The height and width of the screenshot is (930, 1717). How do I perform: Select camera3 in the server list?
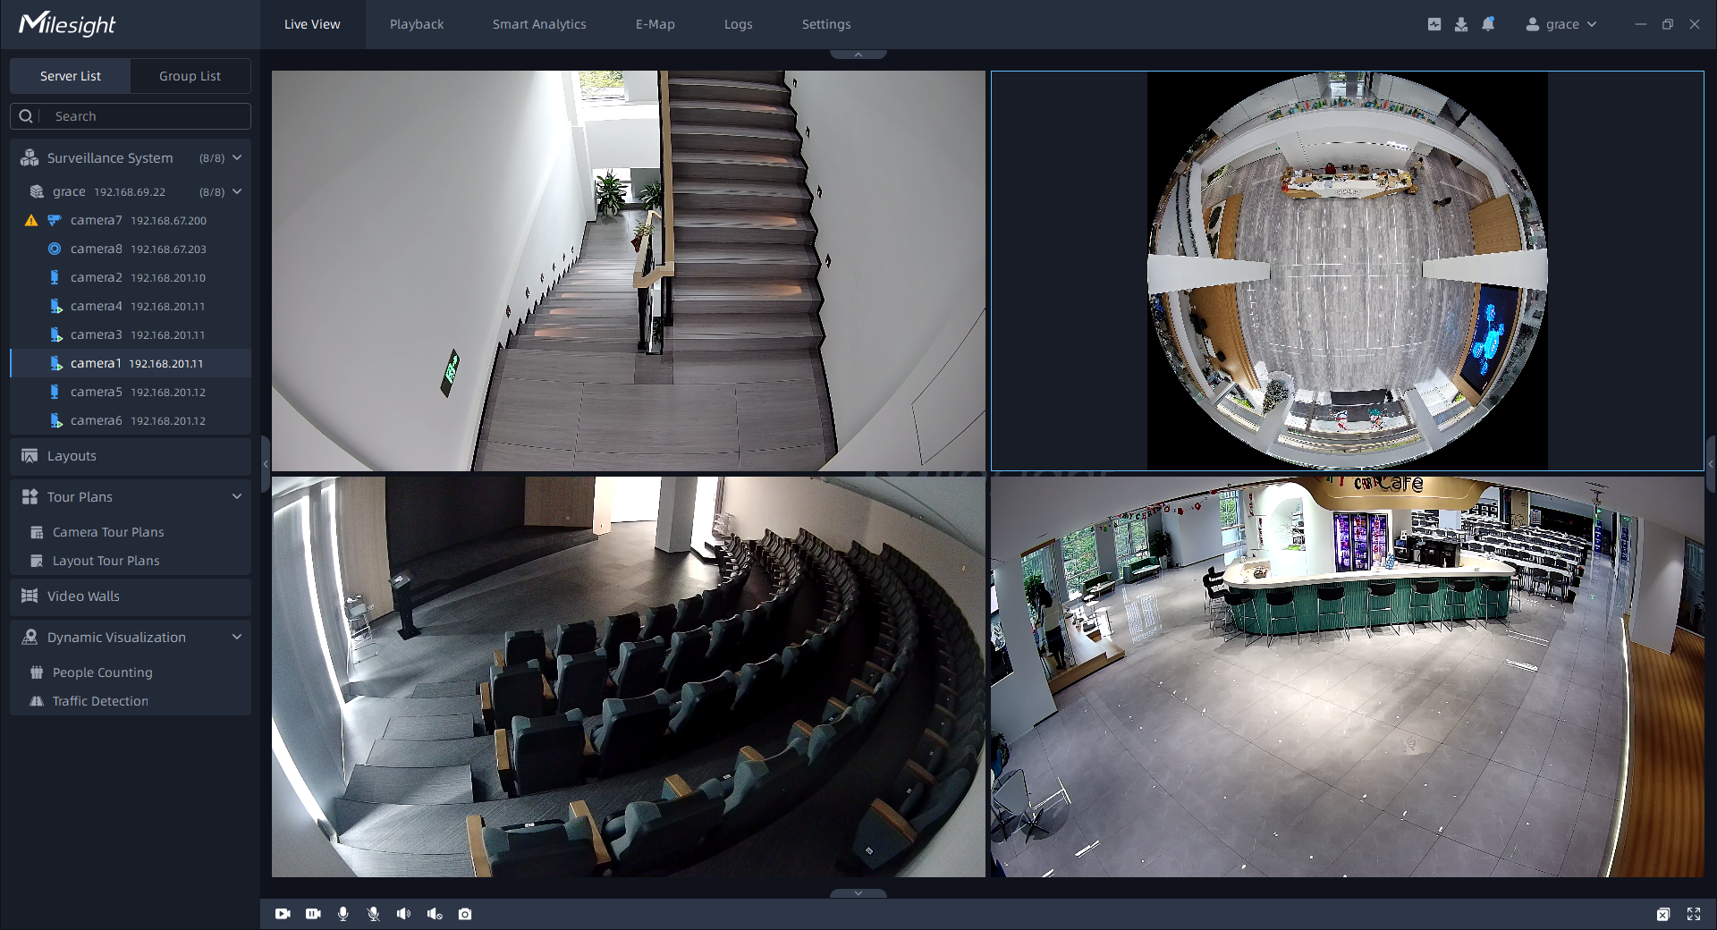(x=131, y=334)
